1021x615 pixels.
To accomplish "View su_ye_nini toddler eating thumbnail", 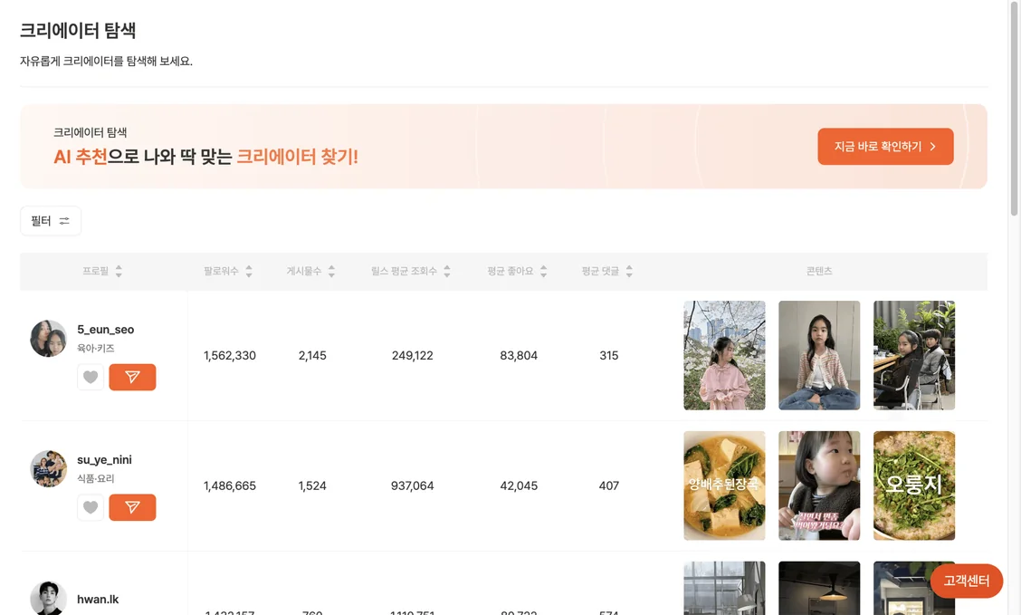I will (x=819, y=485).
